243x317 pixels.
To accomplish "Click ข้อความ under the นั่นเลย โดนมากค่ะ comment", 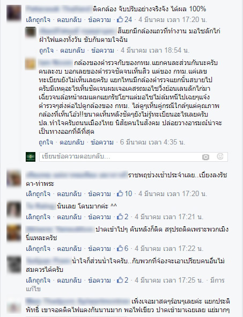I will [99, 217].
